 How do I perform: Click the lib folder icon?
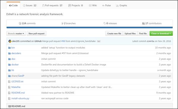click(9, 70)
